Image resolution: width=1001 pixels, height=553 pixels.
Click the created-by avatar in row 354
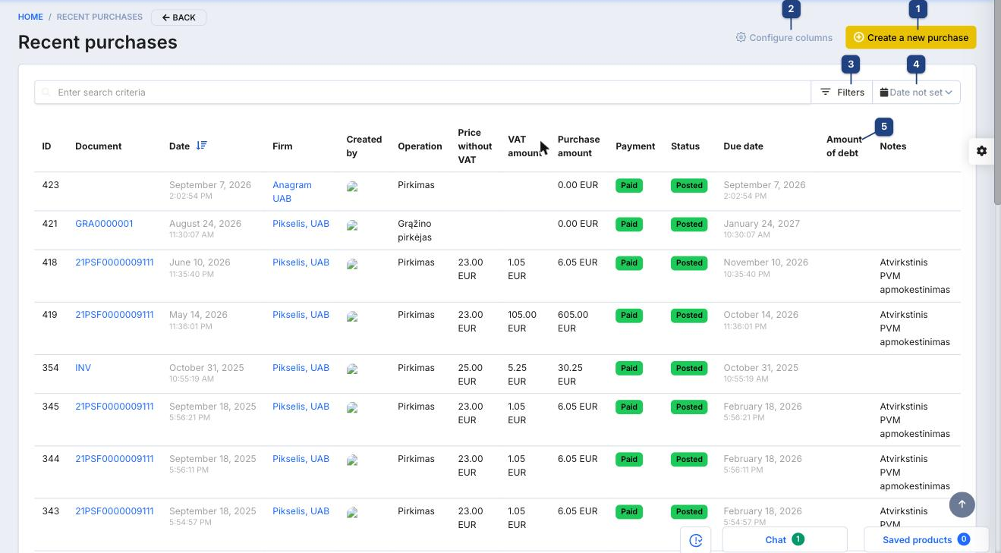click(x=351, y=369)
